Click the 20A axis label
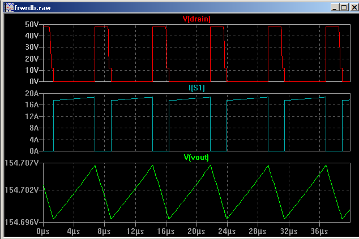359x239 pixels. coord(32,93)
